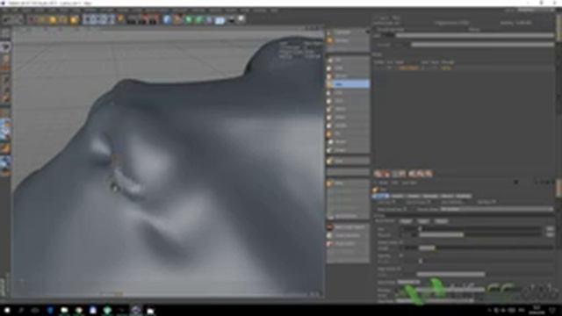Image resolution: width=562 pixels, height=316 pixels.
Task: Click the Undo arrow in the top toolbar
Action: pos(6,19)
